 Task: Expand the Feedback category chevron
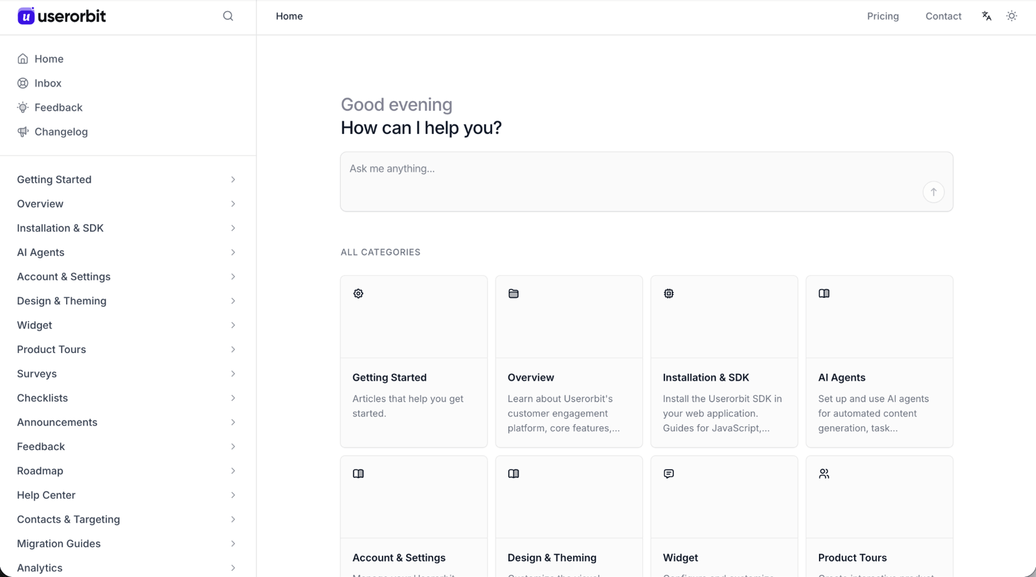[x=233, y=447]
